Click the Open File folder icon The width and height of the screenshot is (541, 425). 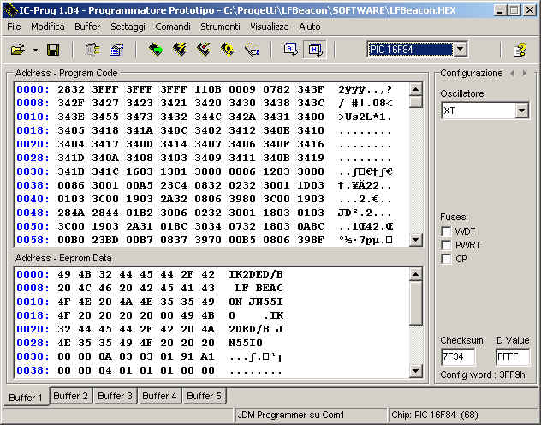[x=16, y=51]
